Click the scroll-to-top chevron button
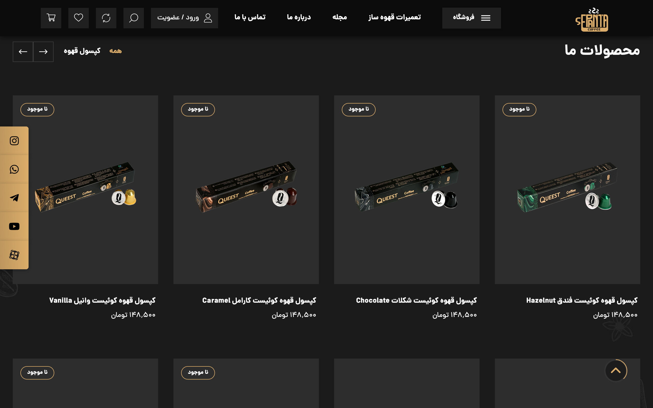 click(616, 371)
